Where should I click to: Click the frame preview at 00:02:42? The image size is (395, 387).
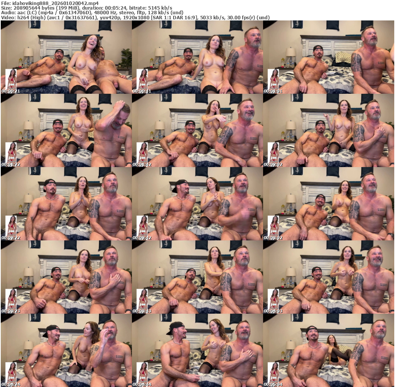[x=197, y=204]
